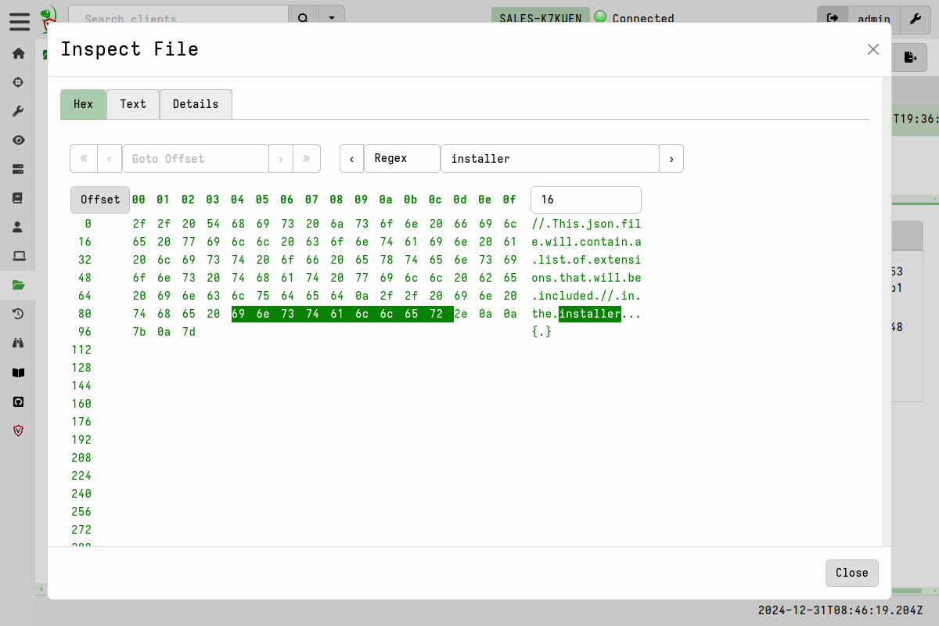The height and width of the screenshot is (626, 939).
Task: Click the logout icon near admin username
Action: (832, 19)
